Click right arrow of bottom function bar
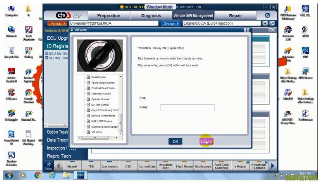Image resolution: width=320 pixels, height=182 pixels. pos(273,166)
